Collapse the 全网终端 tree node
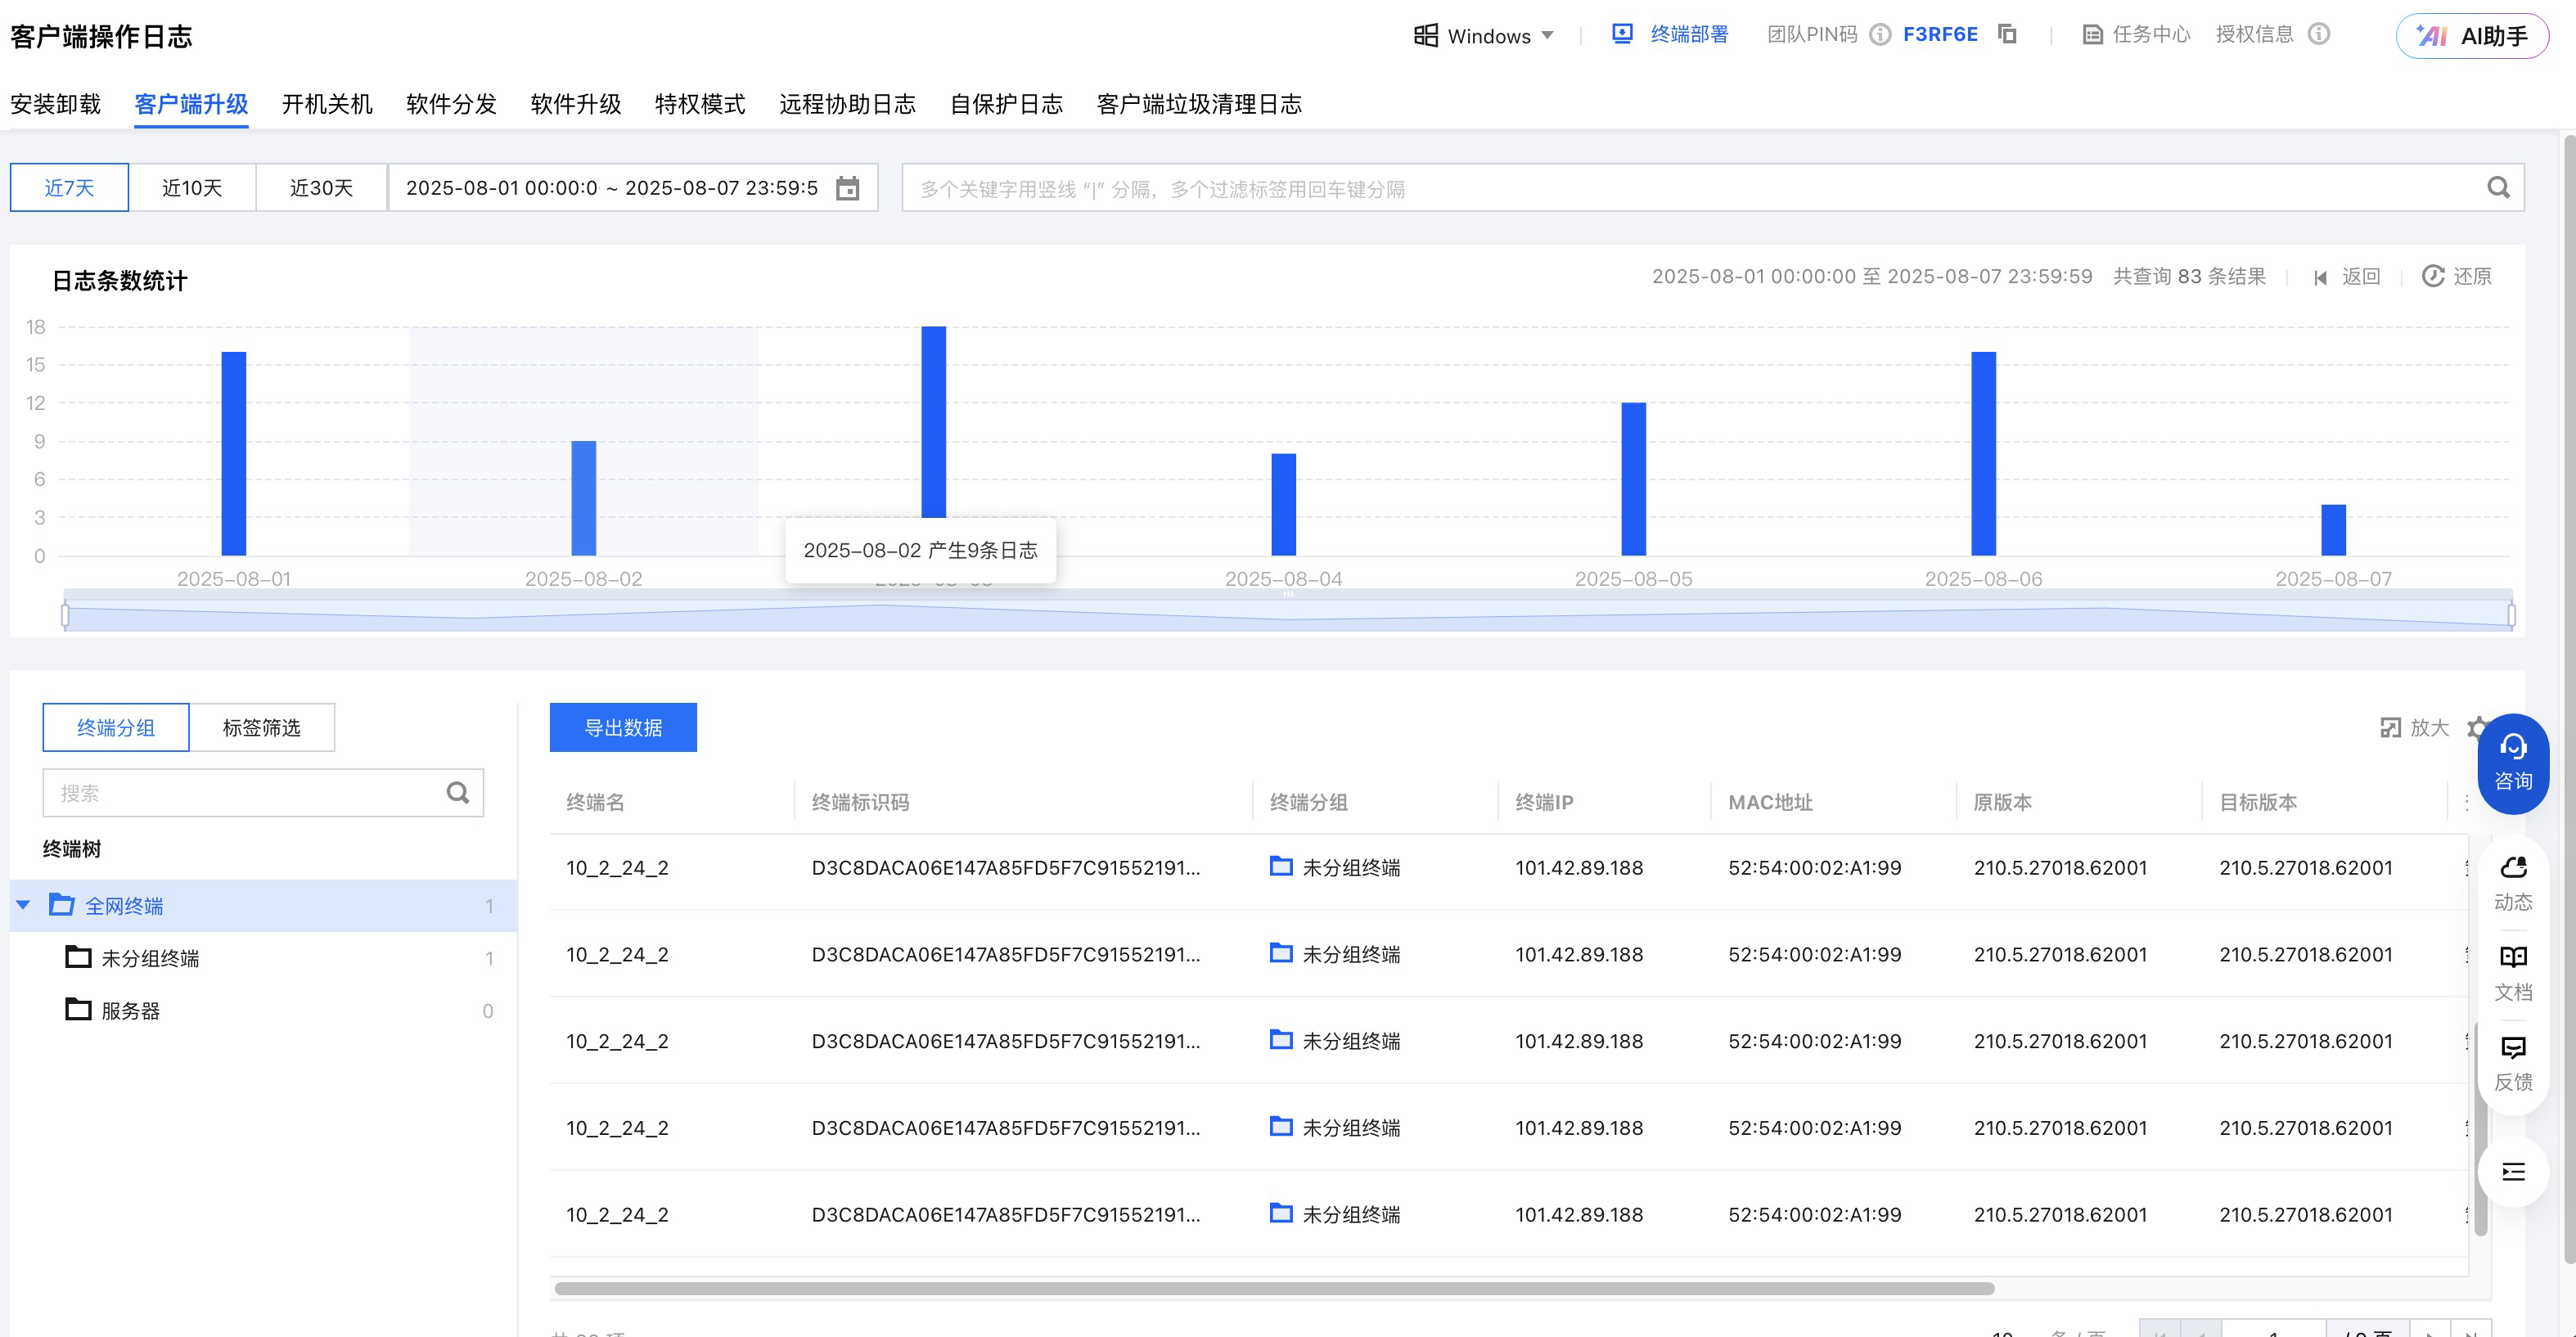Image resolution: width=2576 pixels, height=1337 pixels. [23, 905]
